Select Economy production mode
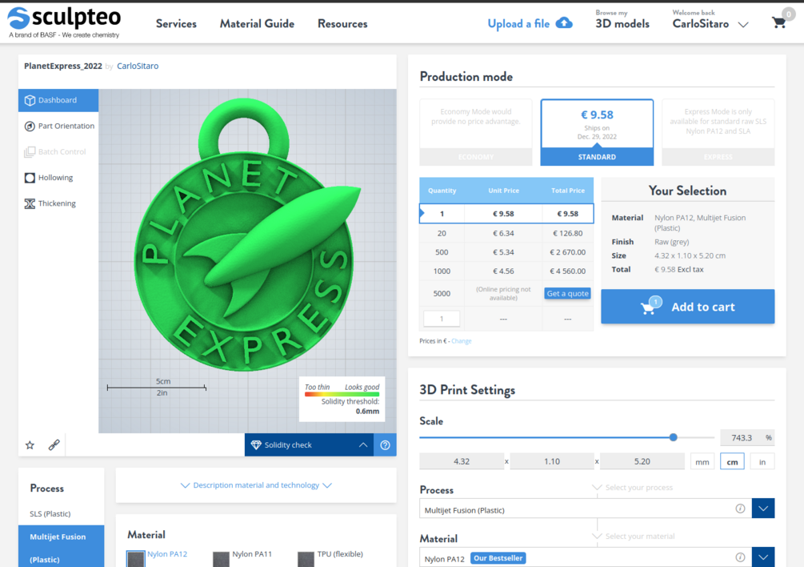The image size is (804, 567). tap(476, 132)
